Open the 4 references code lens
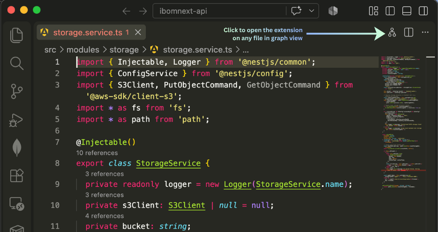The width and height of the screenshot is (438, 232). point(105,216)
